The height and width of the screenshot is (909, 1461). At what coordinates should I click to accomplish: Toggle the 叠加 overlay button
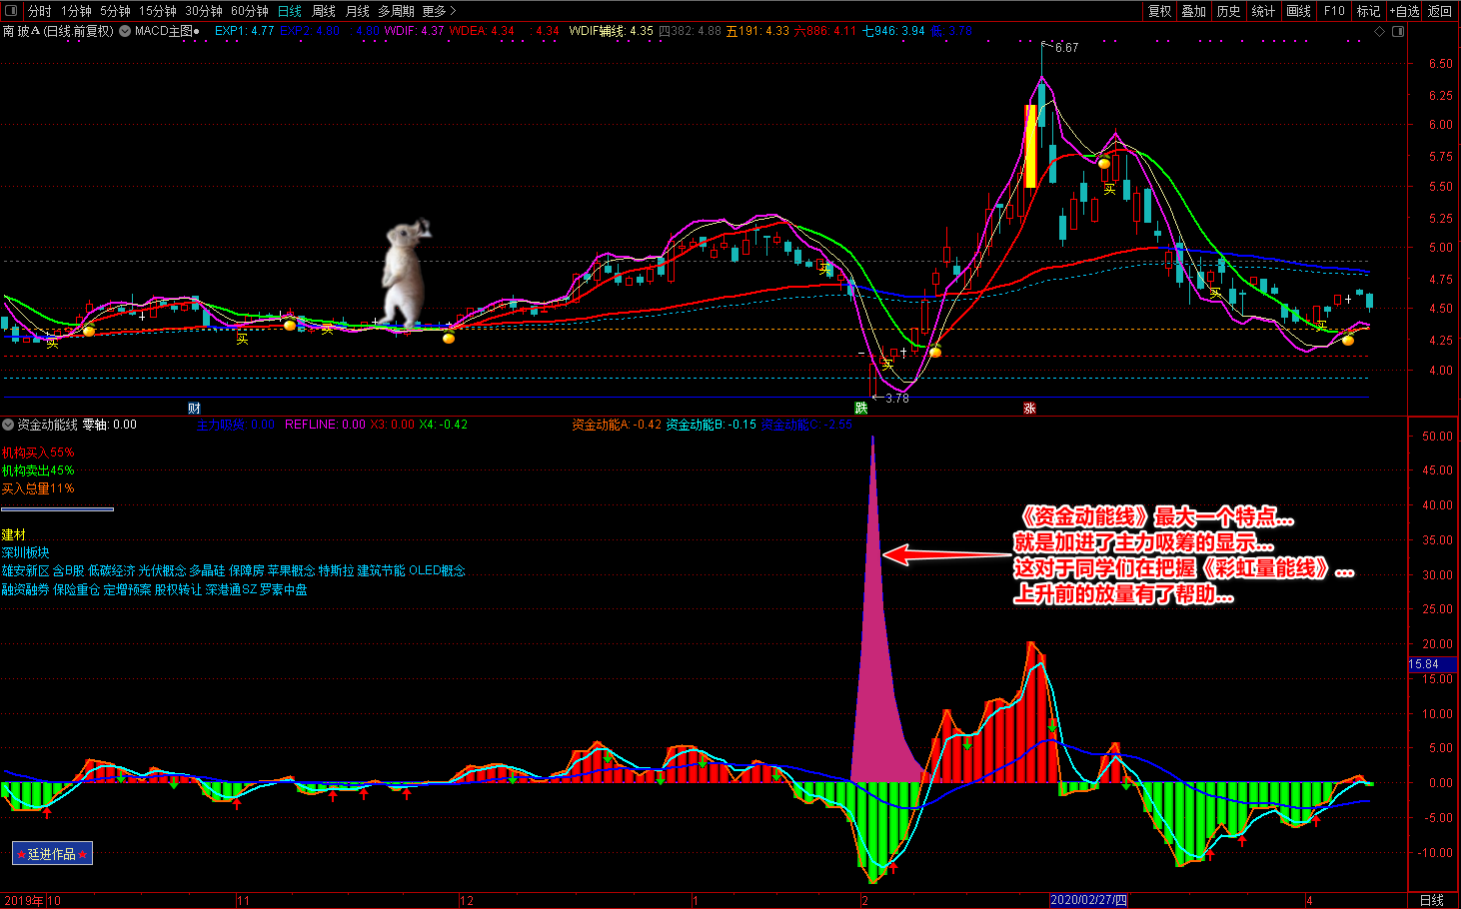click(1193, 11)
